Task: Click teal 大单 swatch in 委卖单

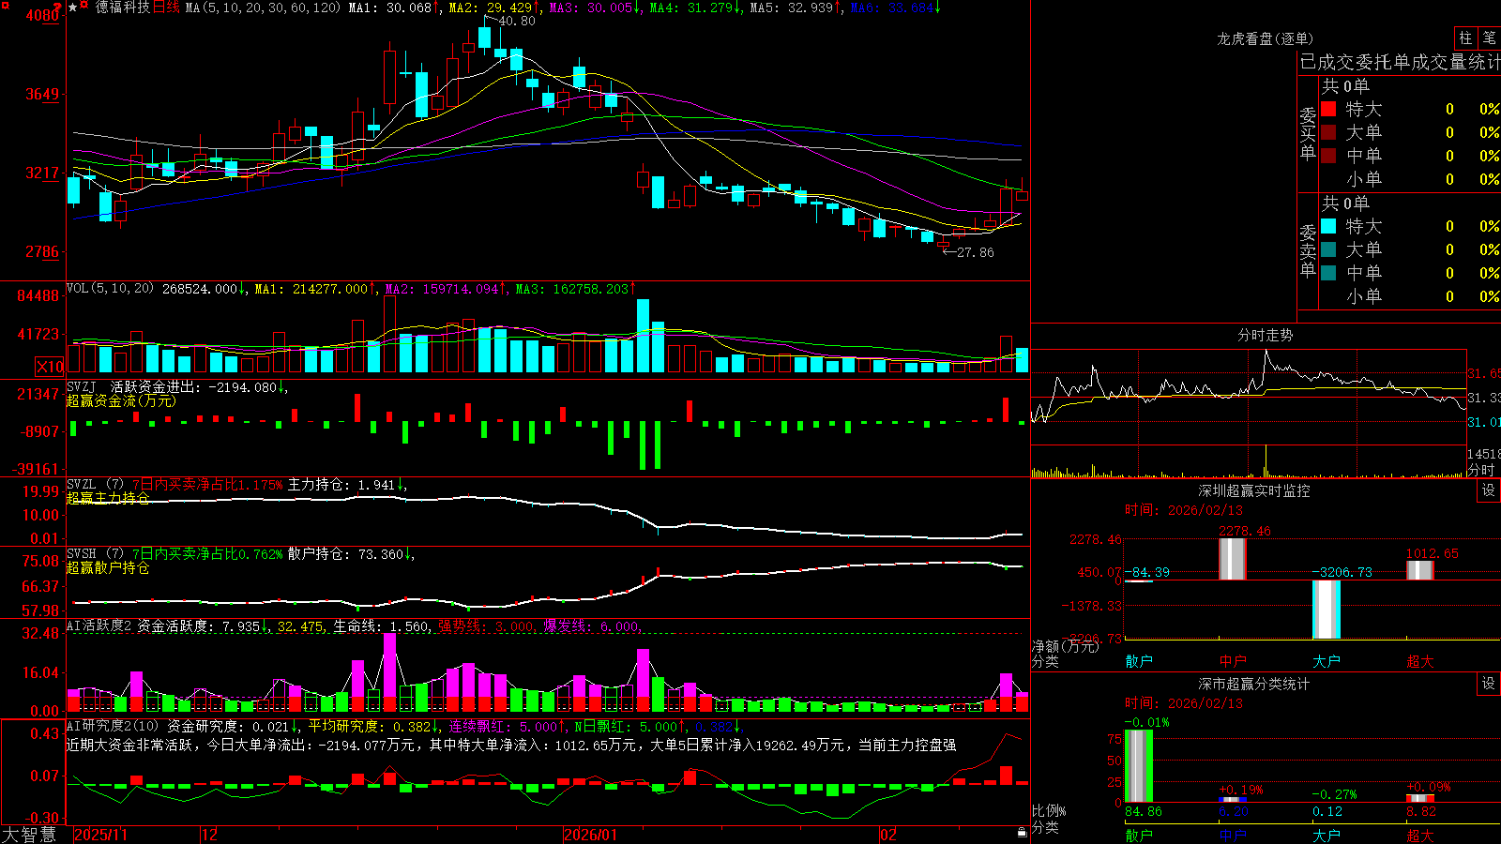Action: (1328, 249)
